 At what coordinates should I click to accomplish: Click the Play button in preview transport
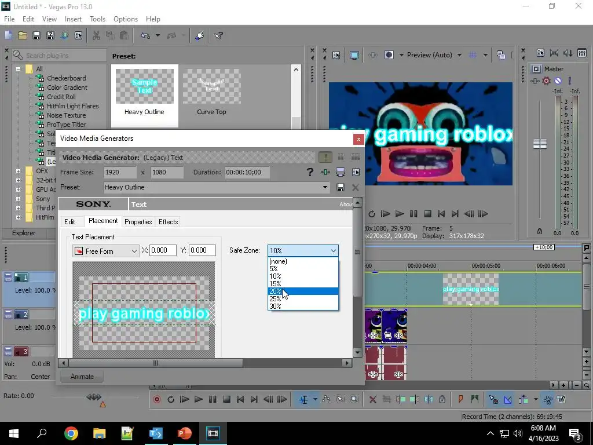click(400, 214)
